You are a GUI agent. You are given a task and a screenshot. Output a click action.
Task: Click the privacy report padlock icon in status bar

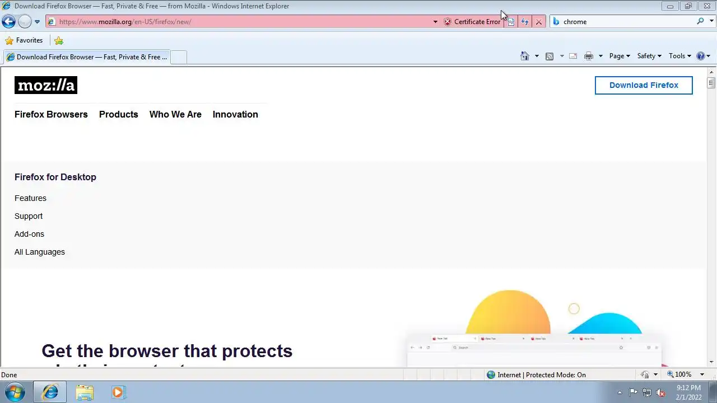point(645,375)
